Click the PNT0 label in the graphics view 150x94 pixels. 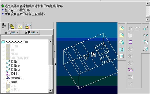(94, 55)
